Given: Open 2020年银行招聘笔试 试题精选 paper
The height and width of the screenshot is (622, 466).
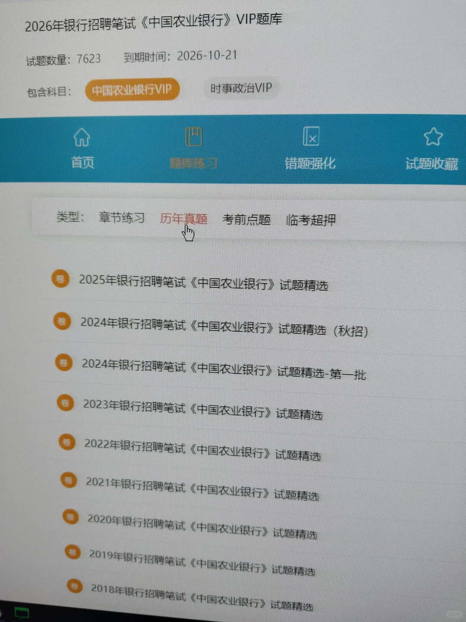Looking at the screenshot, I should pos(202,526).
